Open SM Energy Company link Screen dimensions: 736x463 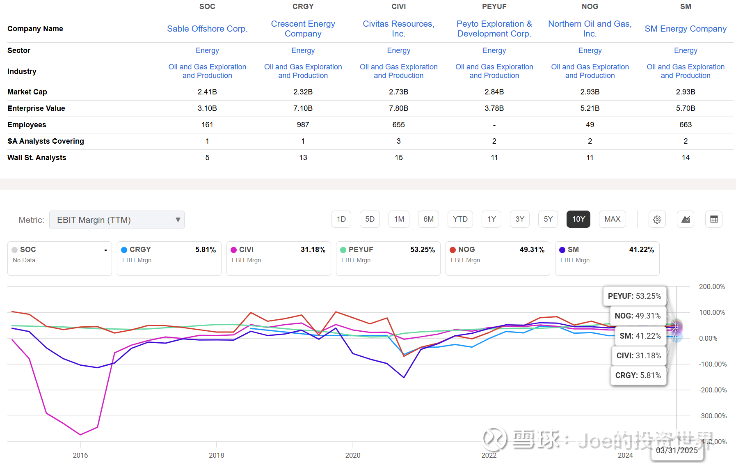(x=686, y=29)
